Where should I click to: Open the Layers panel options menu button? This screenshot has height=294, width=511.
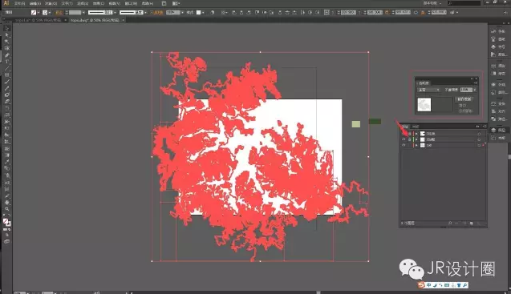(485, 127)
